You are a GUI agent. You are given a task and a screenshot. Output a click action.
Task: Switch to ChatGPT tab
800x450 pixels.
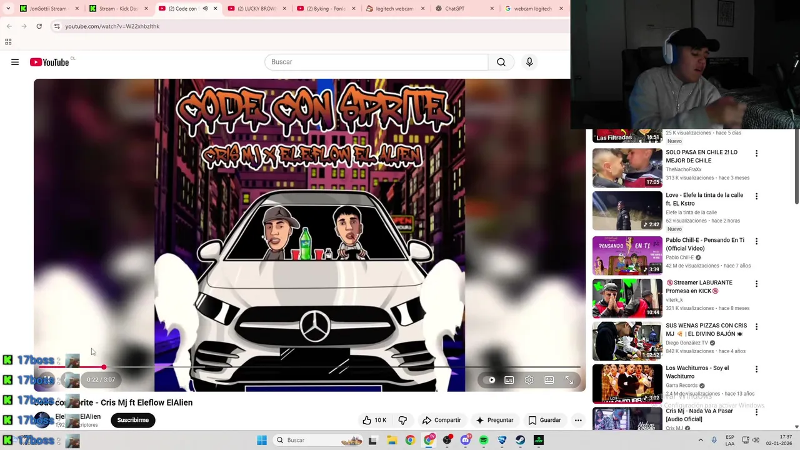click(464, 9)
